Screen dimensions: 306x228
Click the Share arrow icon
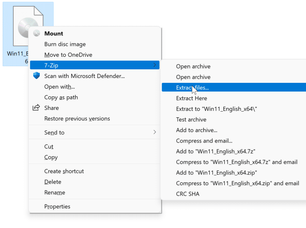pyautogui.click(x=36, y=107)
